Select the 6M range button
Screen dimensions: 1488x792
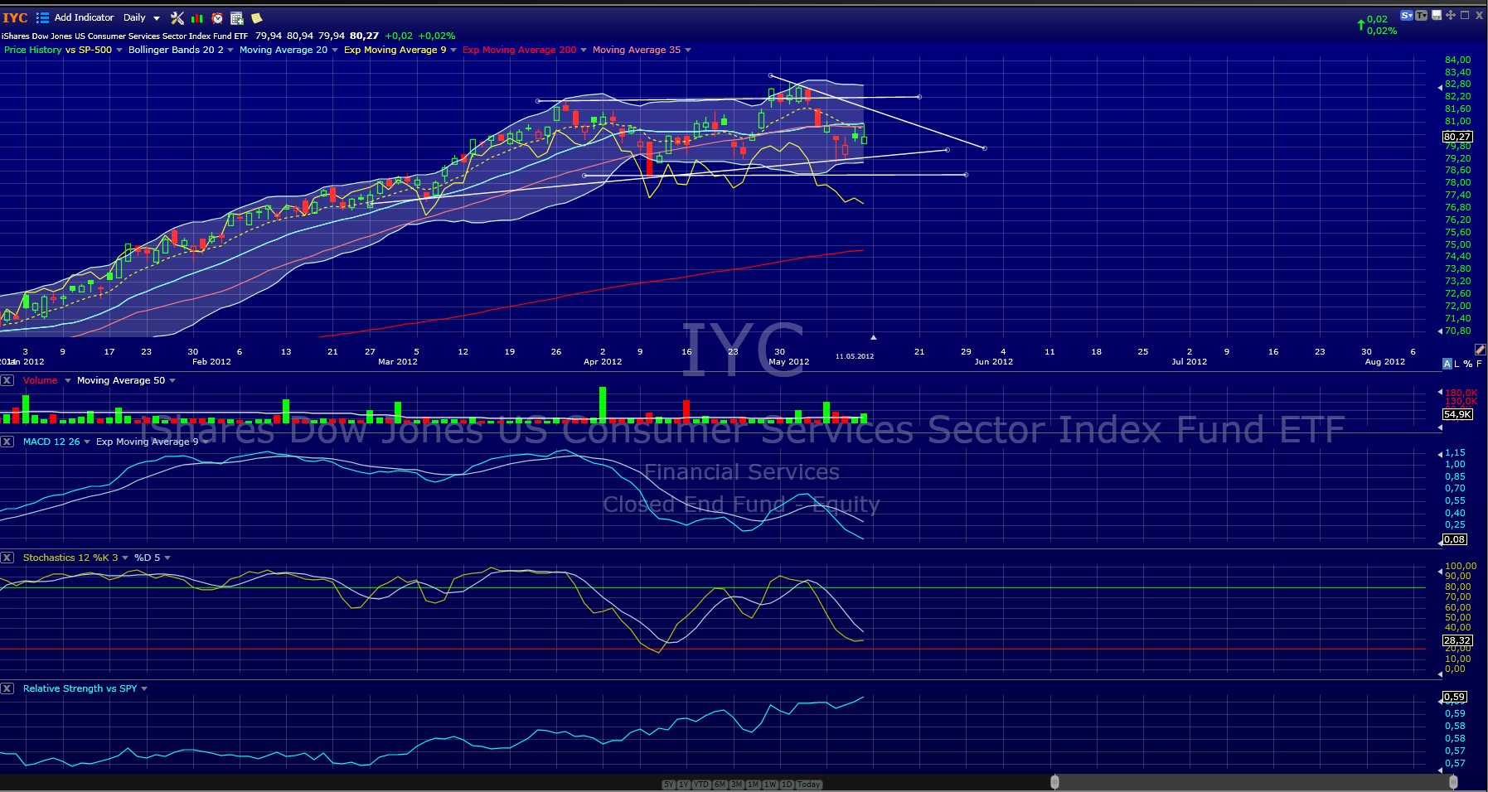point(720,785)
